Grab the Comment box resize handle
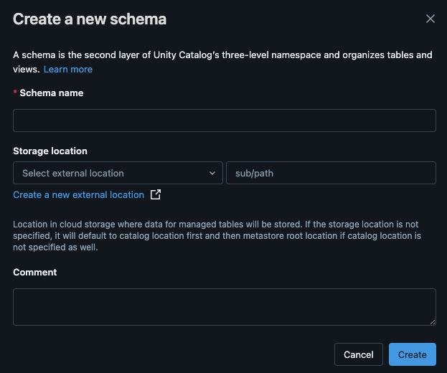 point(433,322)
